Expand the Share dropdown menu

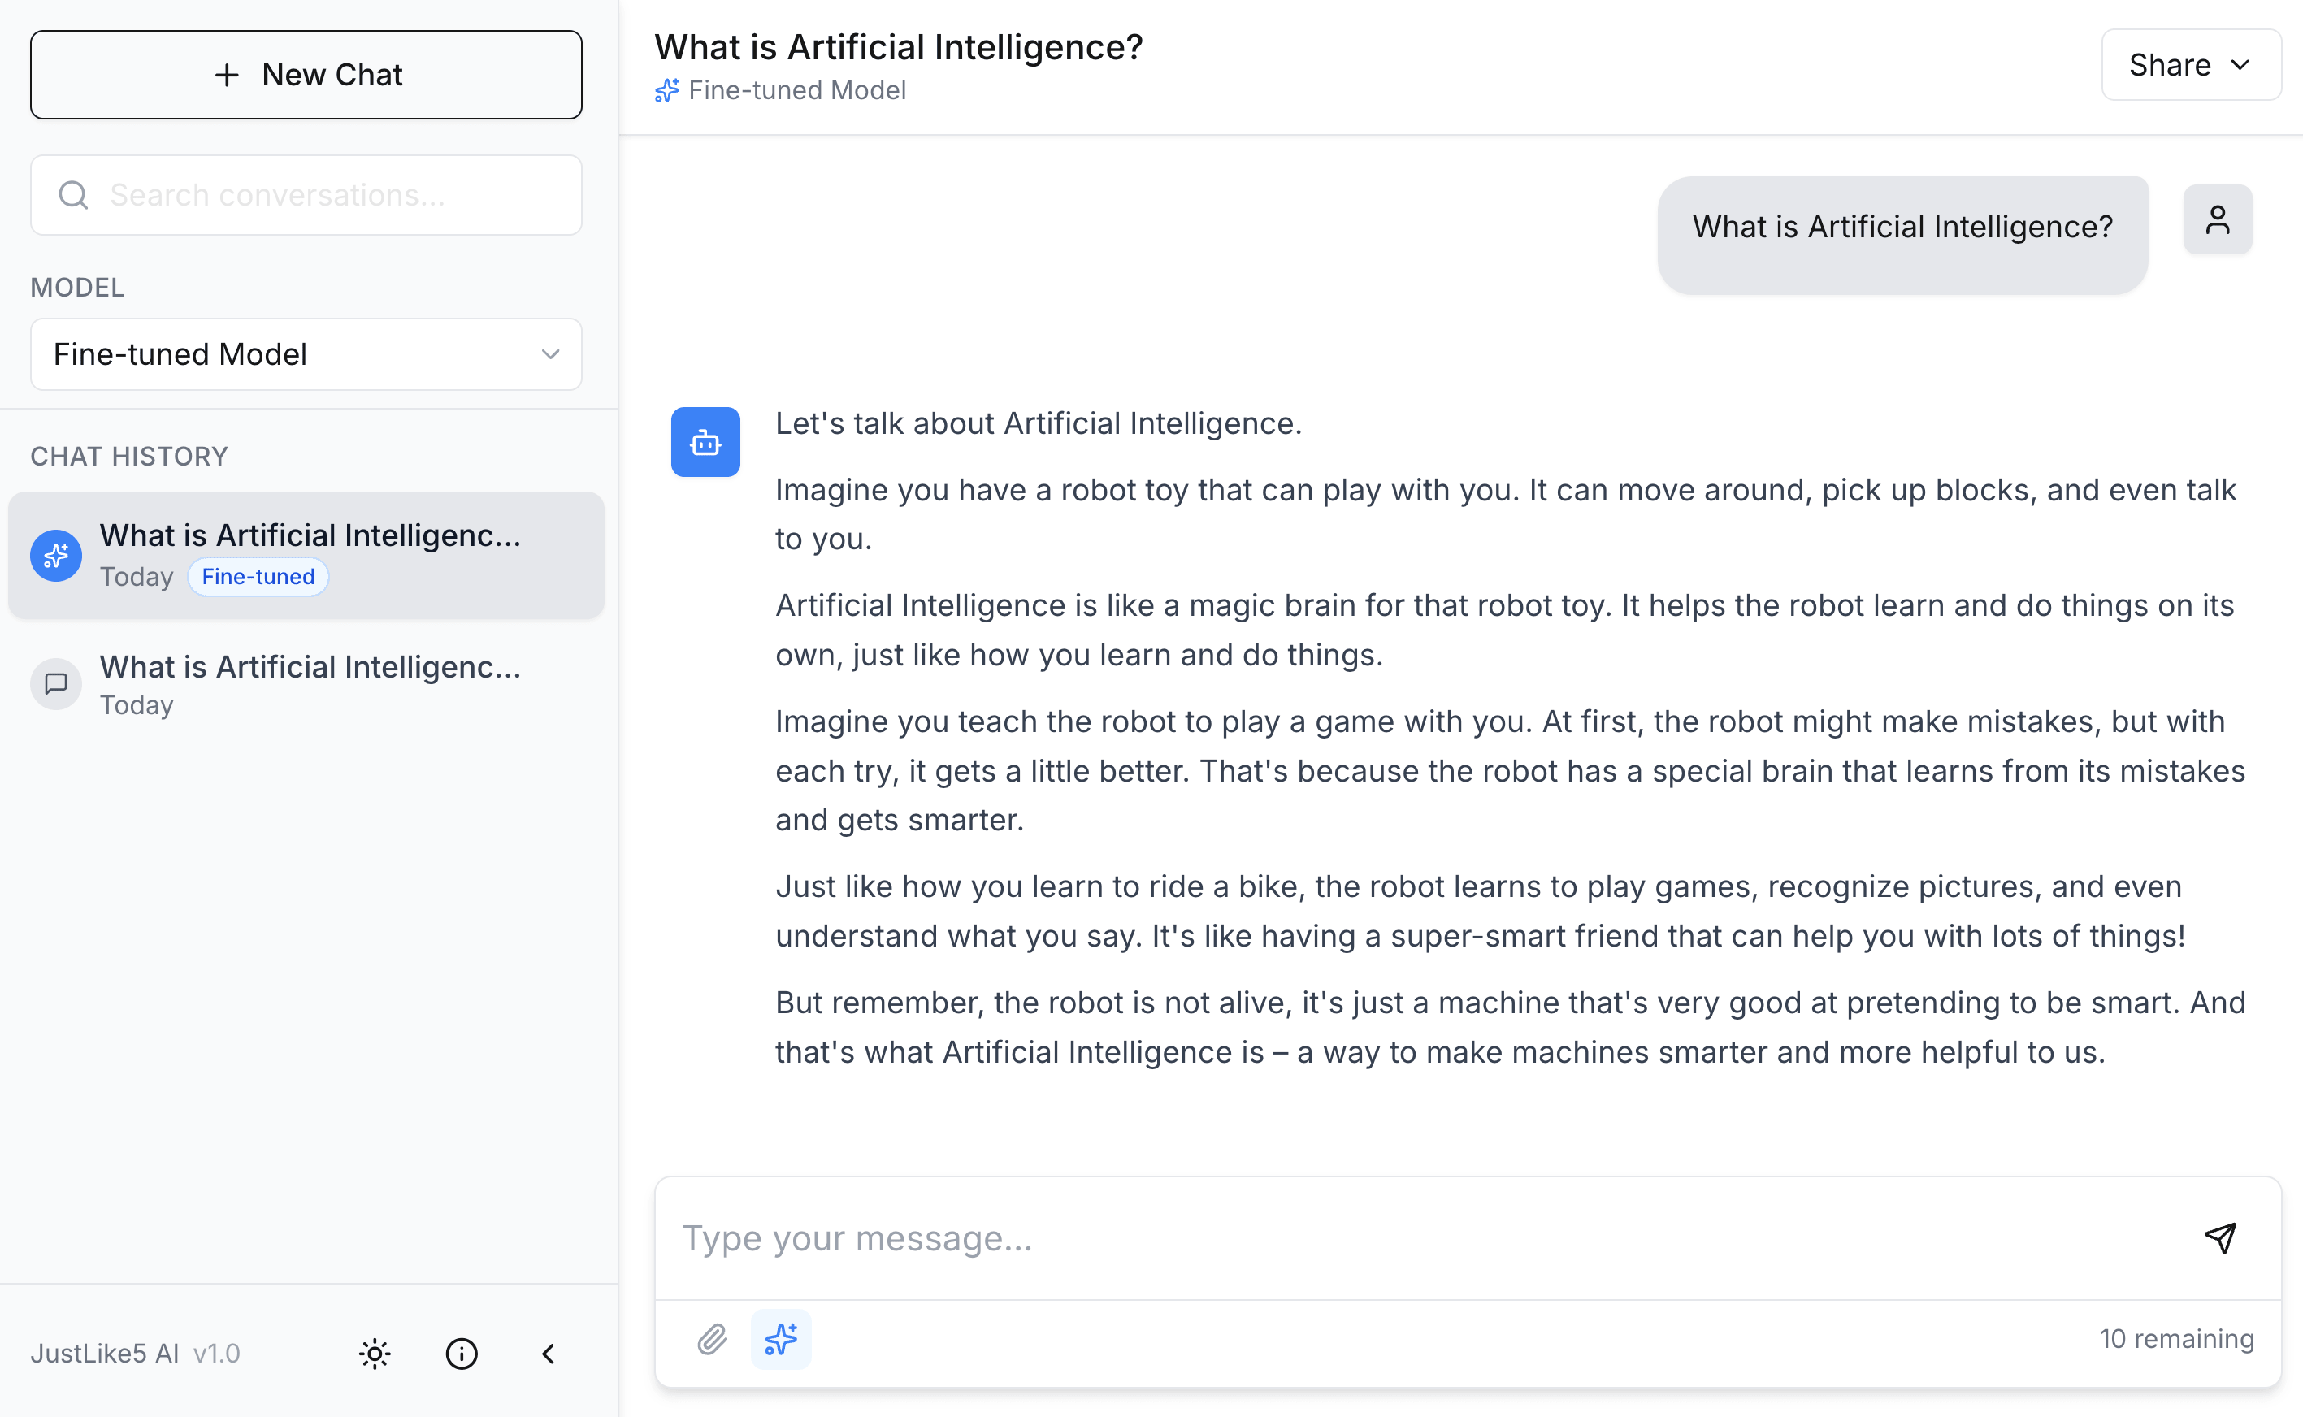coord(2191,65)
